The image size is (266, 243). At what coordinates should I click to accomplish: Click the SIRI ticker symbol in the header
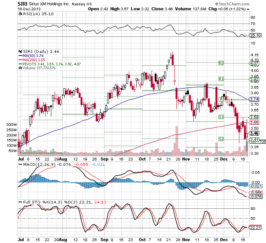22,4
